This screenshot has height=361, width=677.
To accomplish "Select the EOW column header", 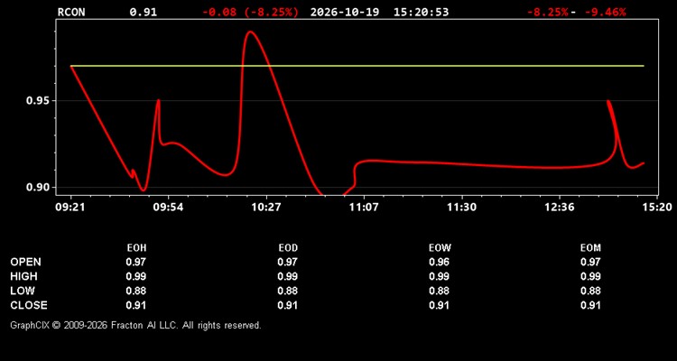I will pos(439,248).
